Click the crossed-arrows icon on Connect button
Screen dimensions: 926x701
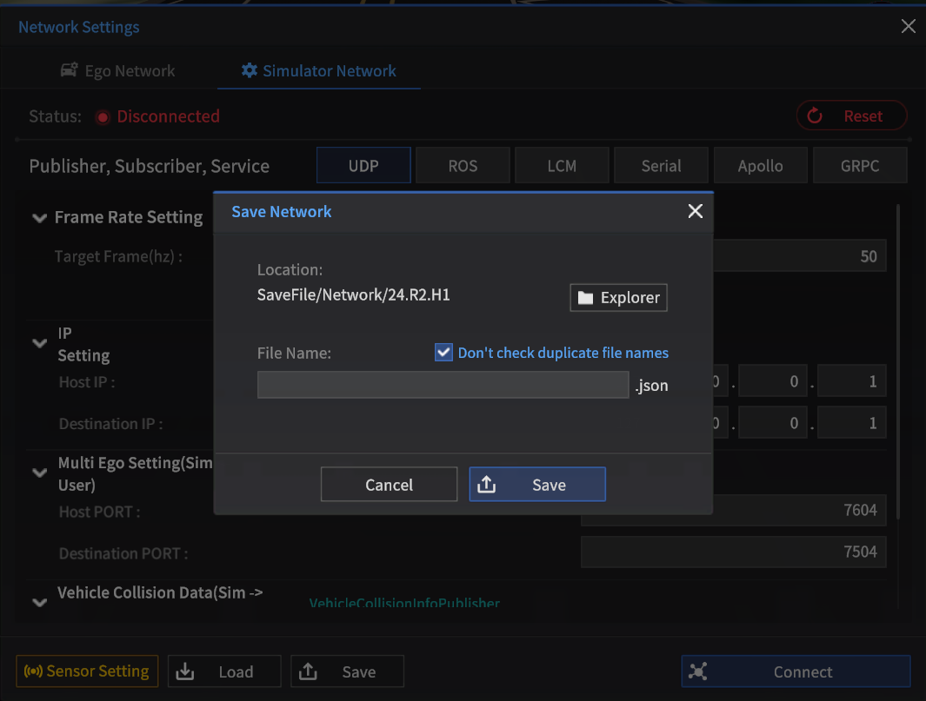coord(698,671)
